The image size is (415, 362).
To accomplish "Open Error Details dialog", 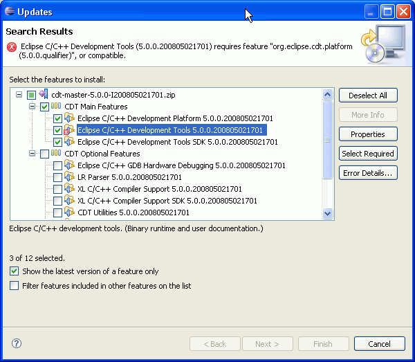I will pyautogui.click(x=368, y=173).
